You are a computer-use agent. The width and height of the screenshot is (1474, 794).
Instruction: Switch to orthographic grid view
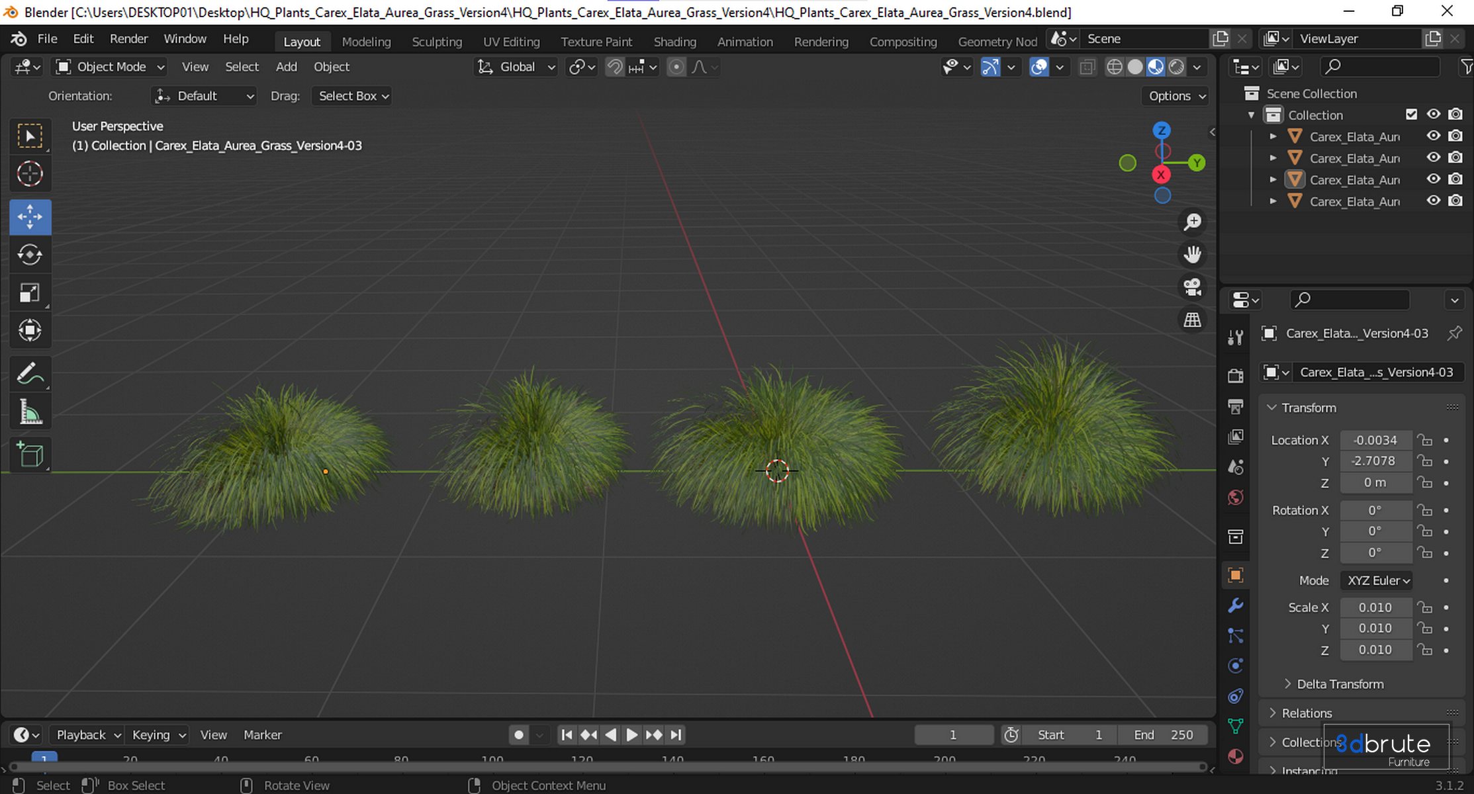[x=1192, y=320]
